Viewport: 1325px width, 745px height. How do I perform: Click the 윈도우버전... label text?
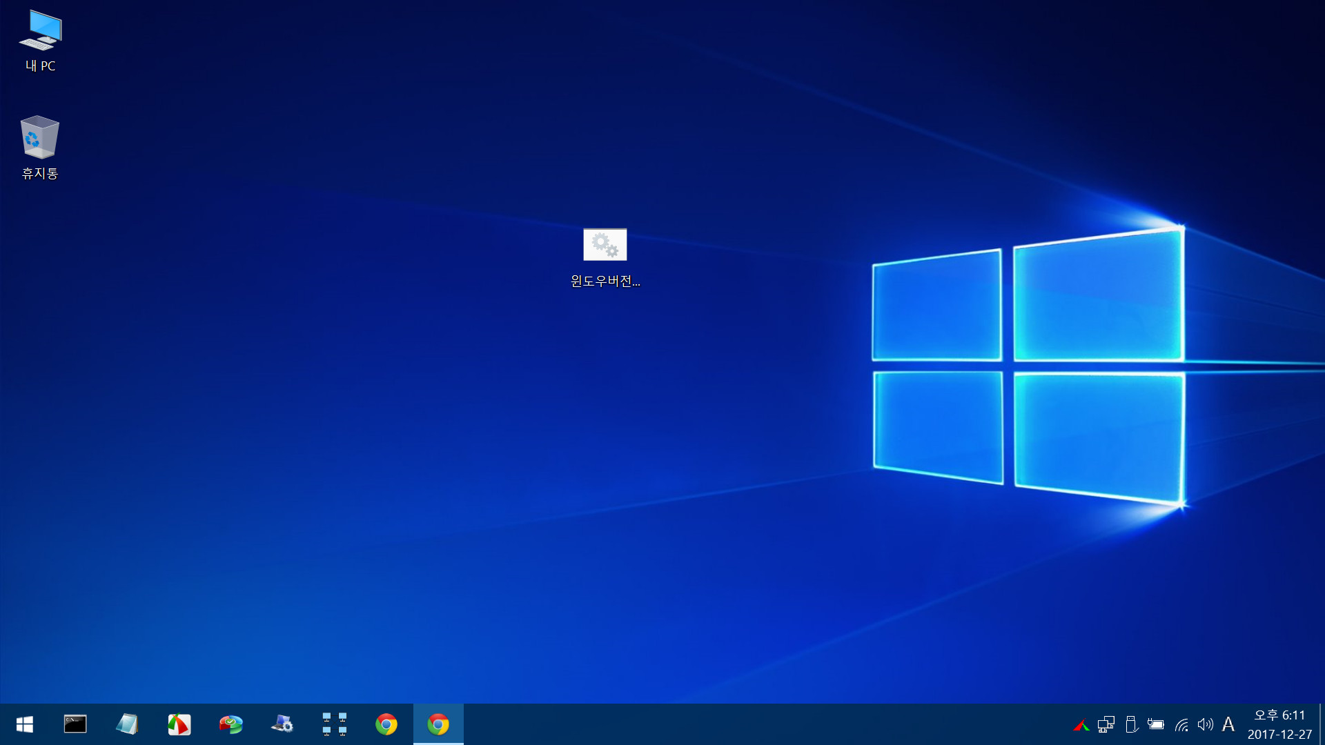pyautogui.click(x=605, y=281)
